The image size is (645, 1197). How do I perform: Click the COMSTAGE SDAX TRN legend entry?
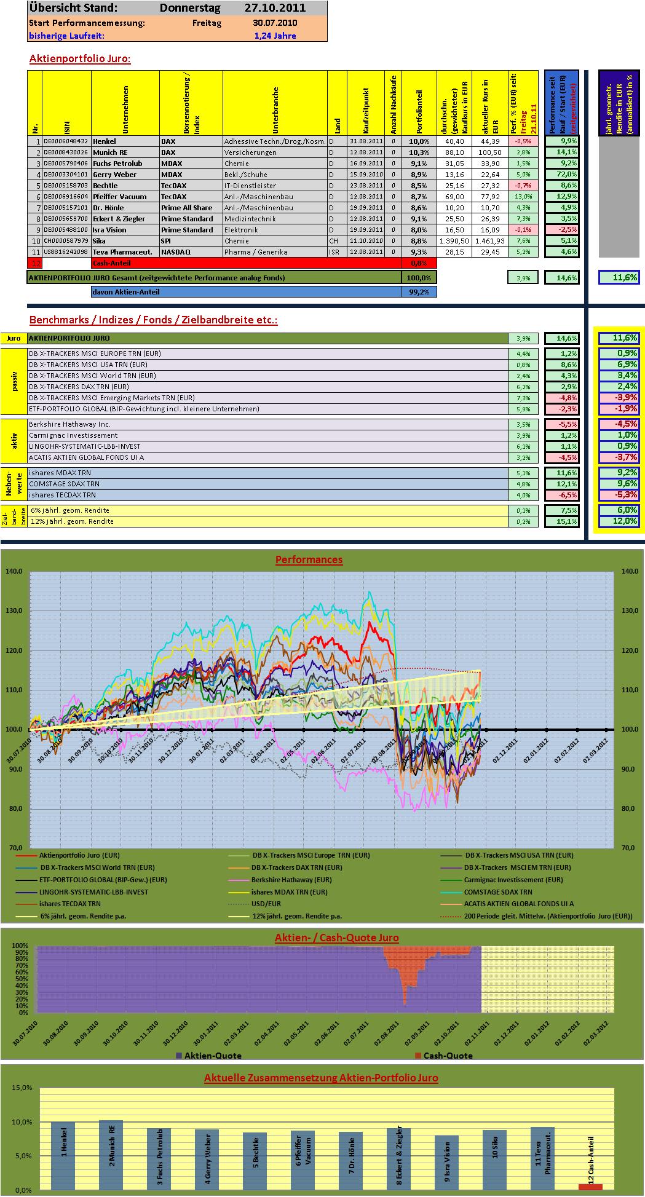point(498,891)
